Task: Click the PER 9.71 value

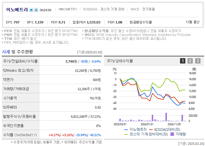Action: (x=58, y=22)
